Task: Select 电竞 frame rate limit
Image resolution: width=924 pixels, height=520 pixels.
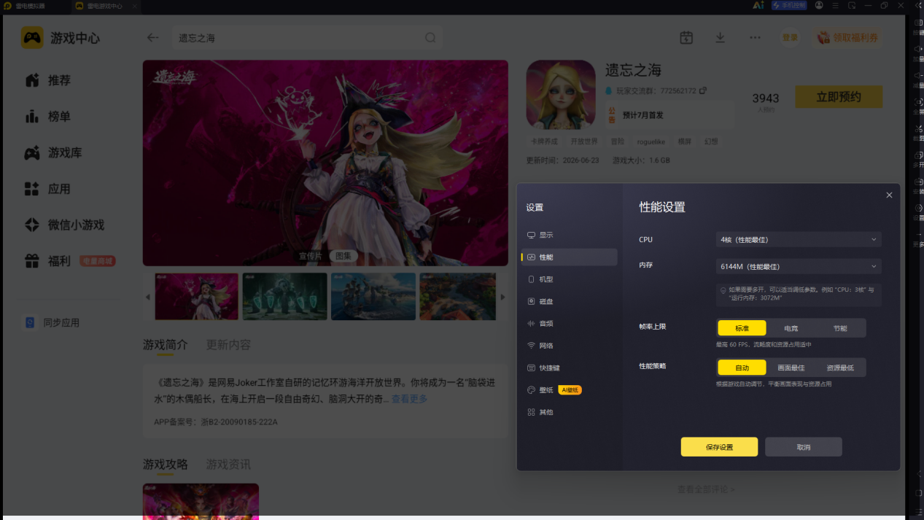Action: 791,328
